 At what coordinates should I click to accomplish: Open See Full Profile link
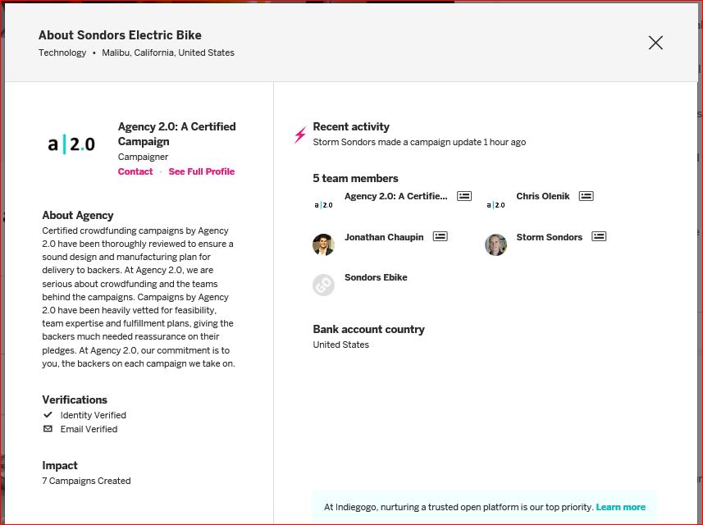(202, 171)
